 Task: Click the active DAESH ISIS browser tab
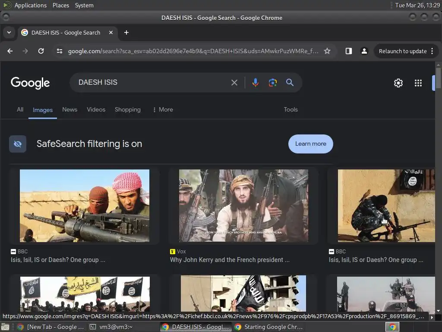click(68, 32)
